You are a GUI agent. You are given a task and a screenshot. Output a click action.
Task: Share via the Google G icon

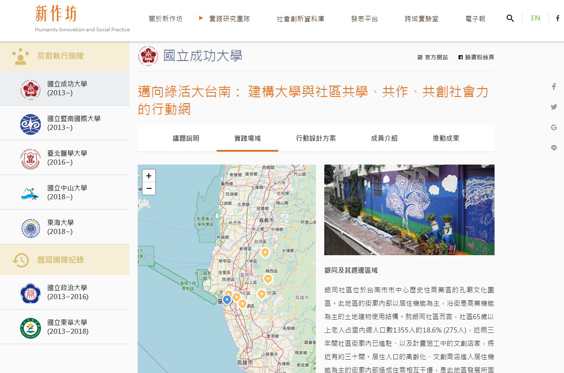554,127
